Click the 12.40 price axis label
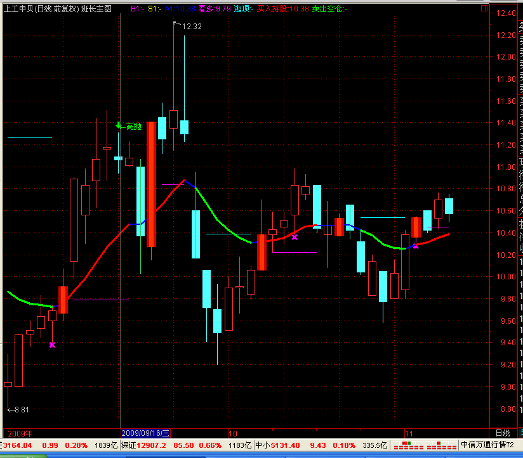Viewport: 523px width, 458px height. pos(506,13)
